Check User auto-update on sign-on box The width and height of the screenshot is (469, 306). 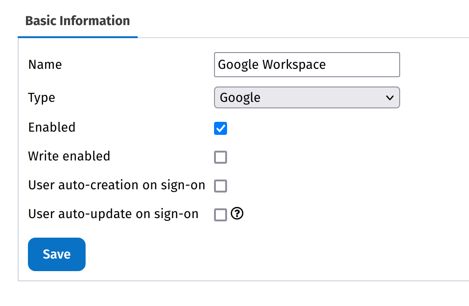(x=221, y=214)
